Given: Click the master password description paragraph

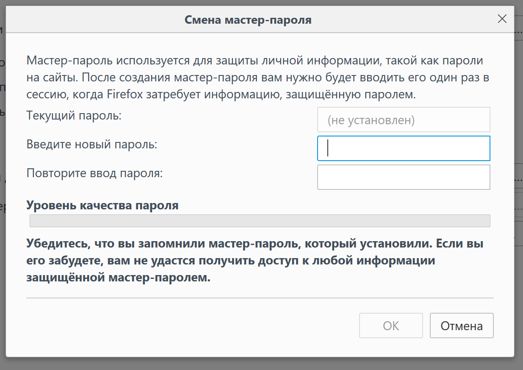Looking at the screenshot, I should [x=254, y=77].
